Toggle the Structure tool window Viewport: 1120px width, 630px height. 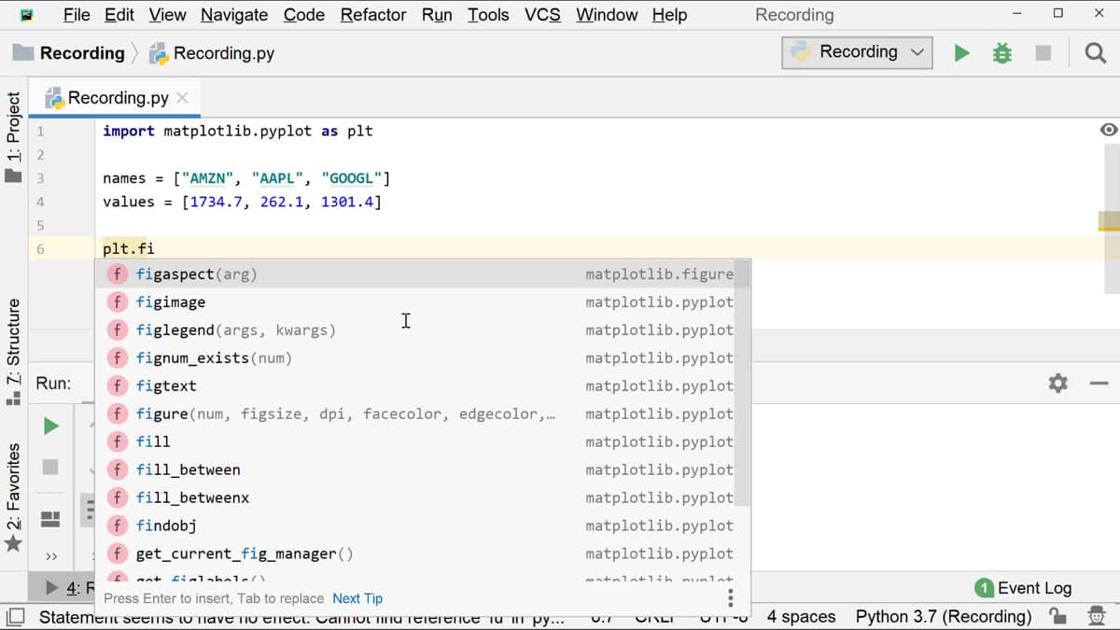tap(14, 351)
